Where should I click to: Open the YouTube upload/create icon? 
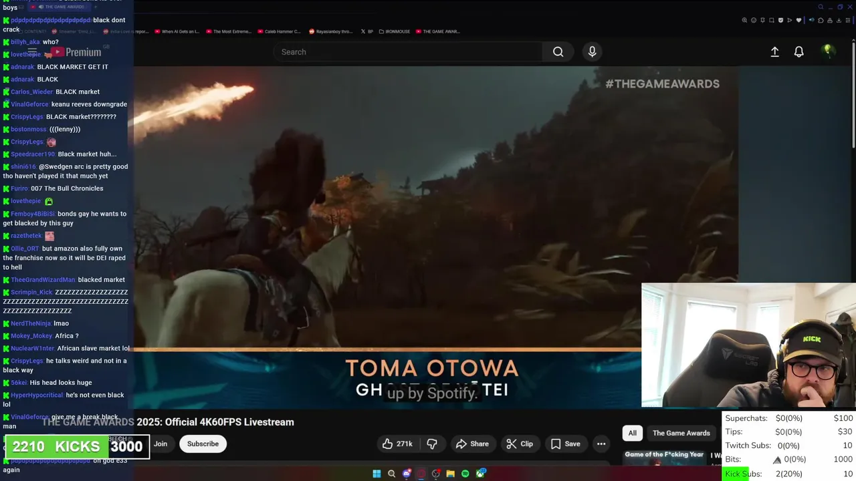(x=774, y=51)
